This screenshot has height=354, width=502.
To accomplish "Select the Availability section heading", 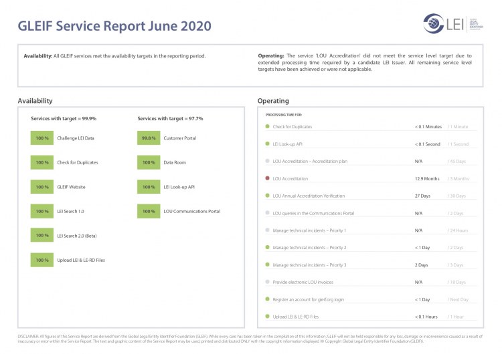I will (35, 101).
